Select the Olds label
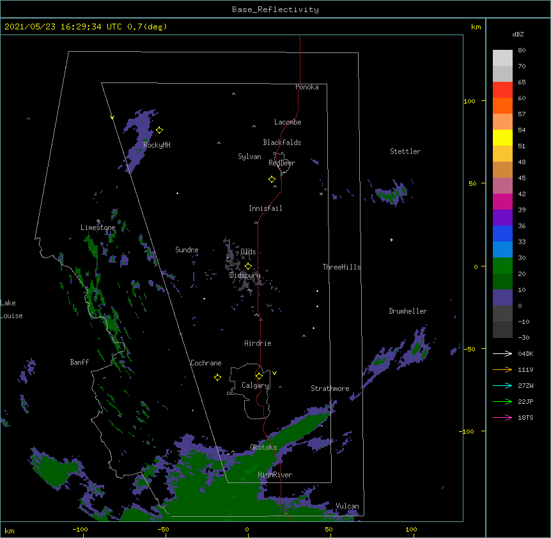 pos(248,252)
